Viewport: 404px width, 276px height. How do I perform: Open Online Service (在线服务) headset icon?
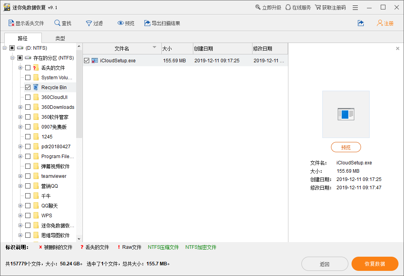pos(288,7)
